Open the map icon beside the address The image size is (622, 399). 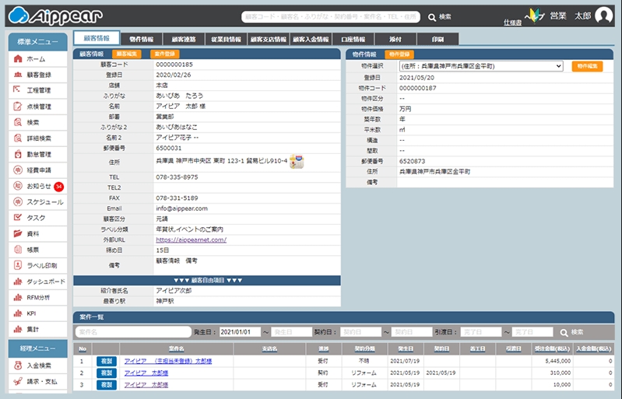point(296,162)
